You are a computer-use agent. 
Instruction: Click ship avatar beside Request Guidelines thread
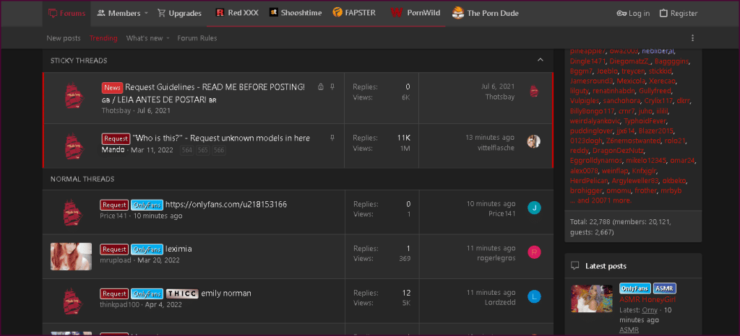click(x=73, y=97)
